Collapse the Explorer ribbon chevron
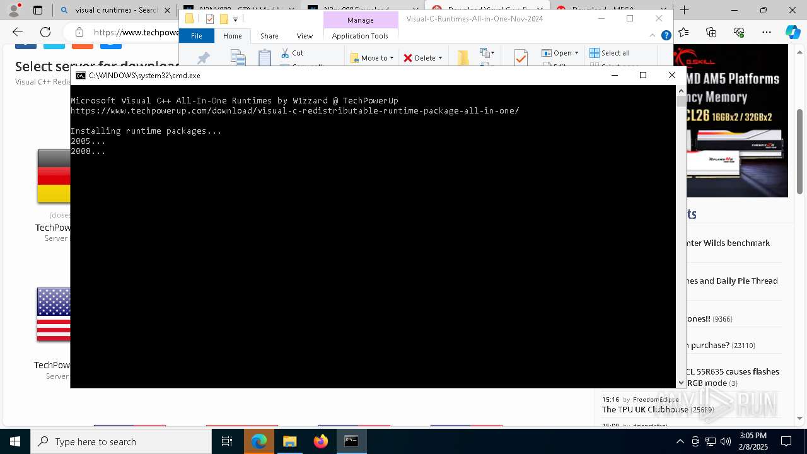 [654, 36]
